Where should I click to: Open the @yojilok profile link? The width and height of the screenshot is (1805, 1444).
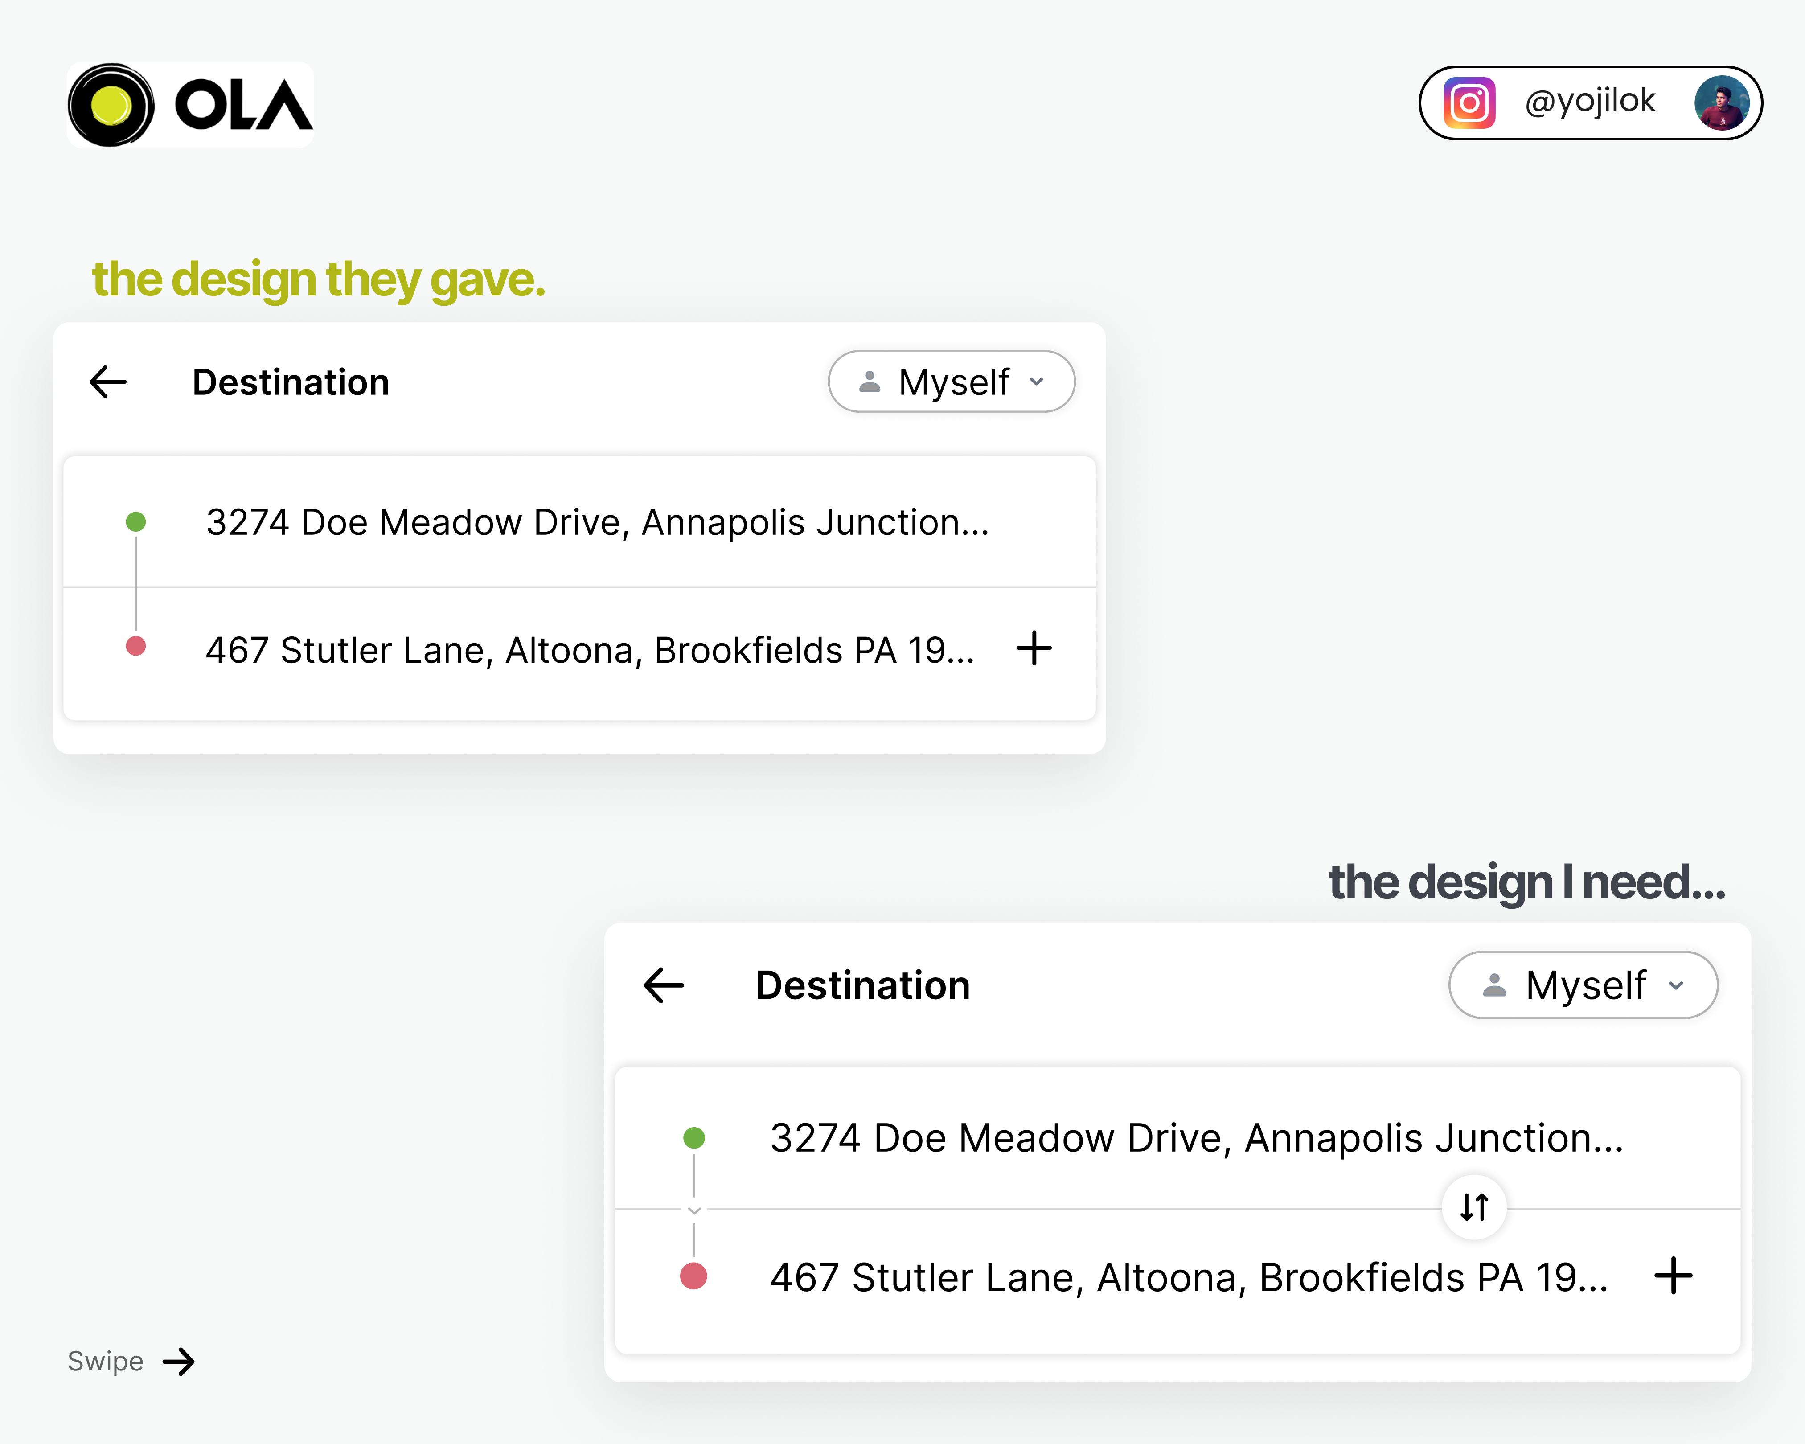coord(1589,101)
